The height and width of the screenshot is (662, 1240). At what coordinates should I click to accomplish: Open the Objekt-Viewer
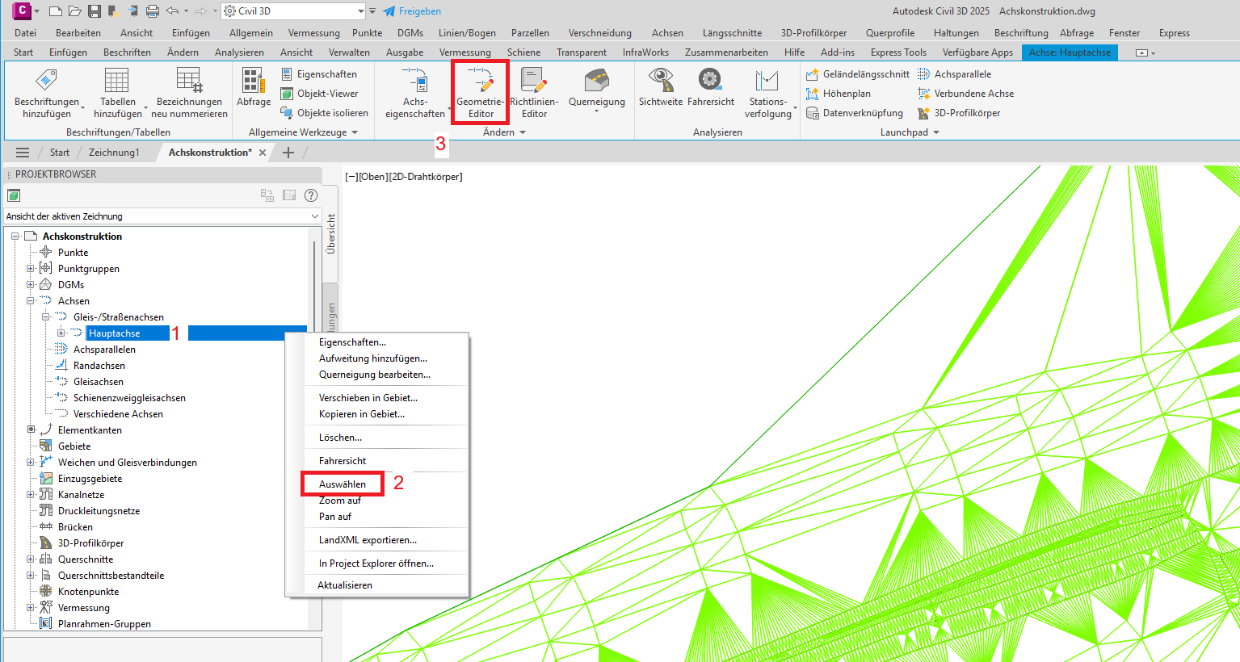[x=319, y=94]
